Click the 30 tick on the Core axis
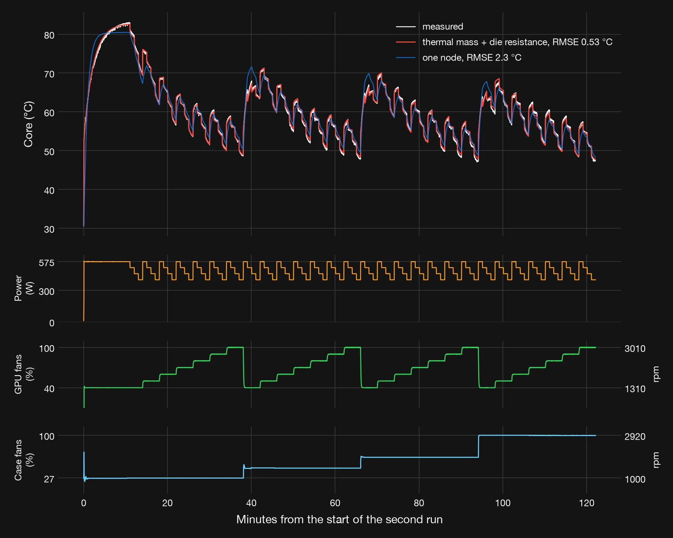Viewport: 673px width, 538px height. coord(49,229)
